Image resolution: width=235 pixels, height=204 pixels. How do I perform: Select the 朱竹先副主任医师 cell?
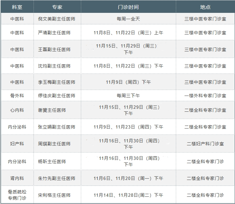tap(57, 178)
